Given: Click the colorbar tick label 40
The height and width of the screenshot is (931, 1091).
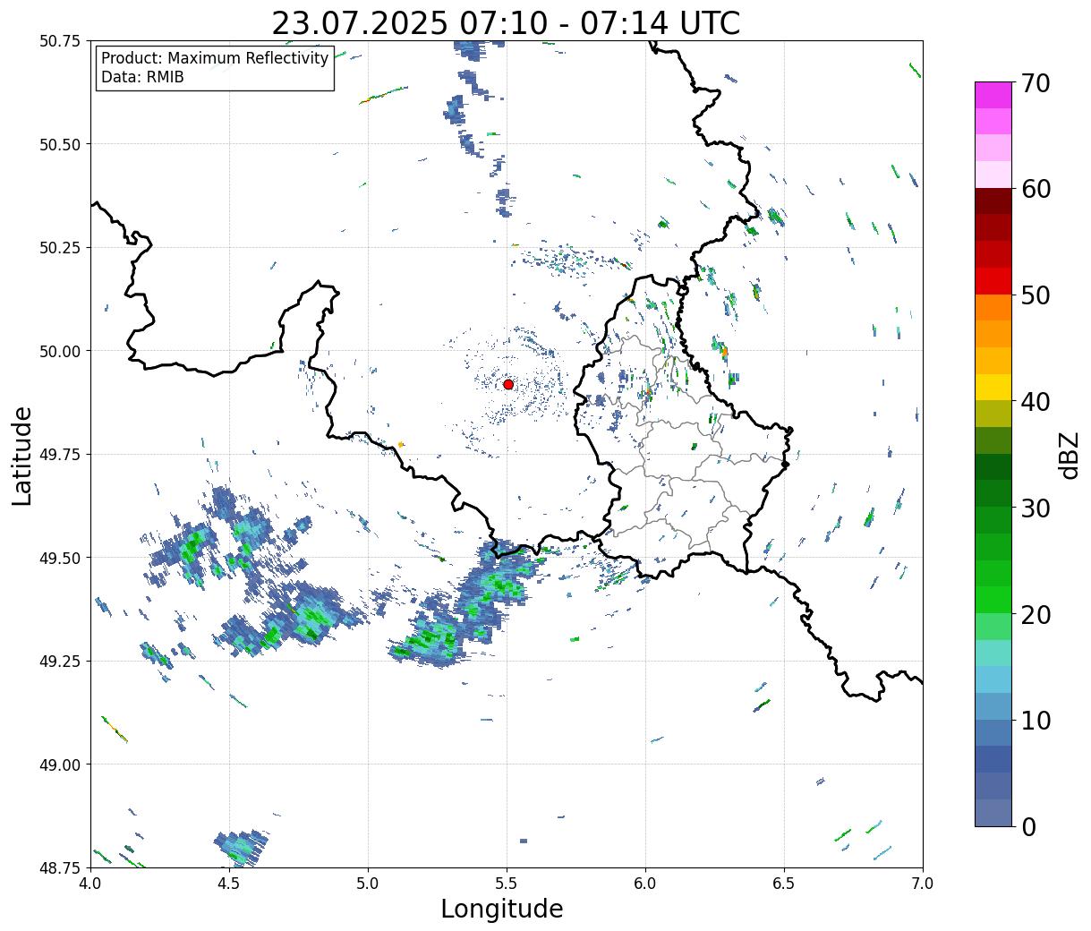Looking at the screenshot, I should pos(1036,402).
